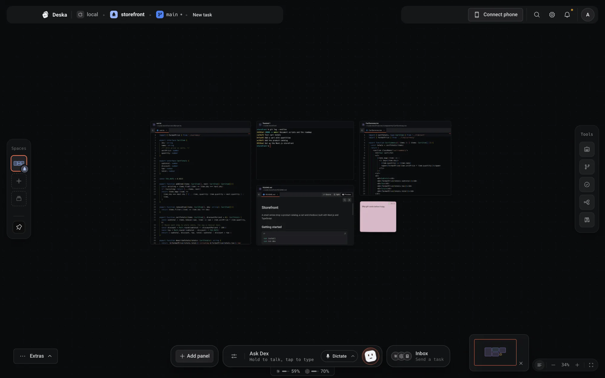
Task: Click the Connect phone button
Action: pyautogui.click(x=495, y=15)
